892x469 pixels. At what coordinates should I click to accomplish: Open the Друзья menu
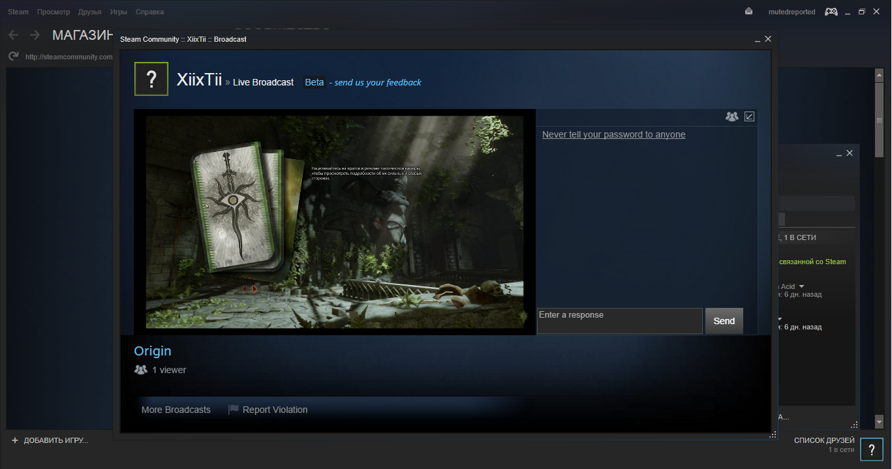89,12
